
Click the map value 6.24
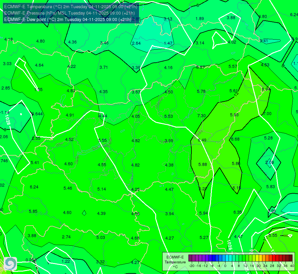[34, 187]
